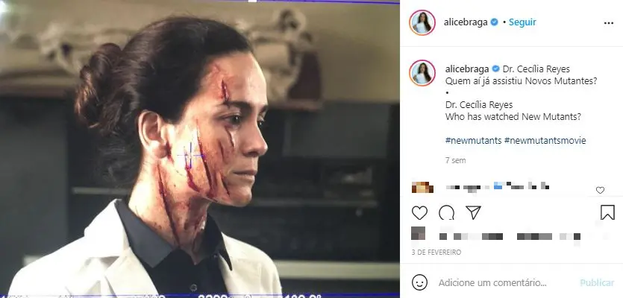Save the post with the bookmark icon
Viewport: 623px width, 298px height.
(x=607, y=213)
